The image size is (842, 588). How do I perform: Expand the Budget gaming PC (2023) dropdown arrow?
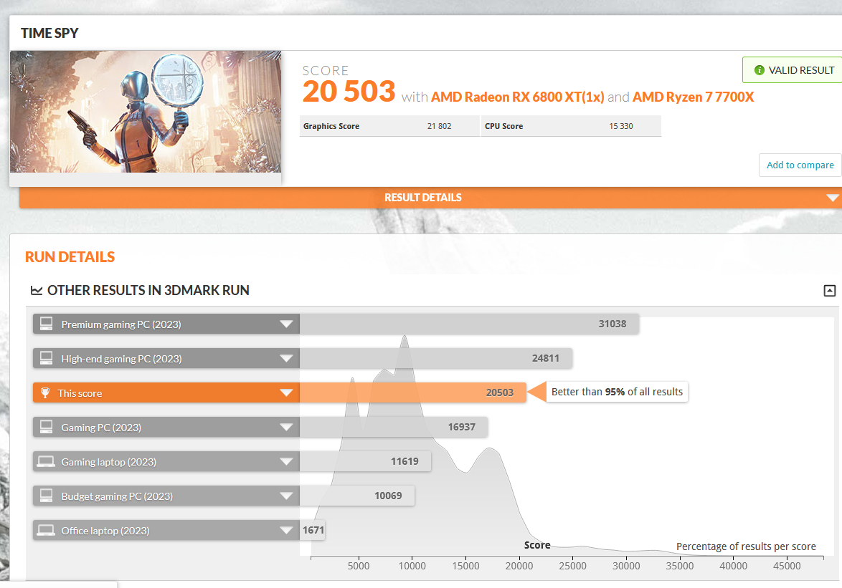pyautogui.click(x=286, y=496)
